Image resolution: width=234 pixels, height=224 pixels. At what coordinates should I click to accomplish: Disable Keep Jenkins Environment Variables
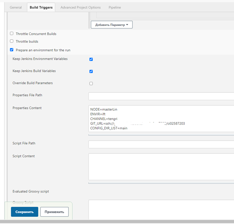click(91, 59)
